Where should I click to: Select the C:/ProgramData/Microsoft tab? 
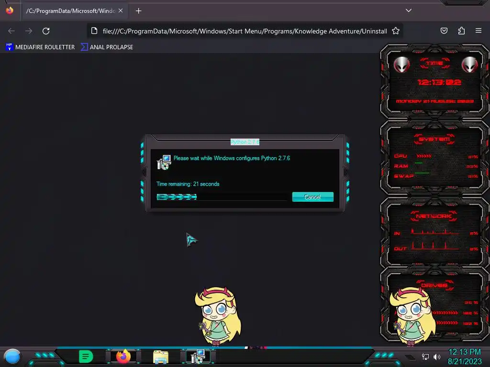pyautogui.click(x=74, y=11)
